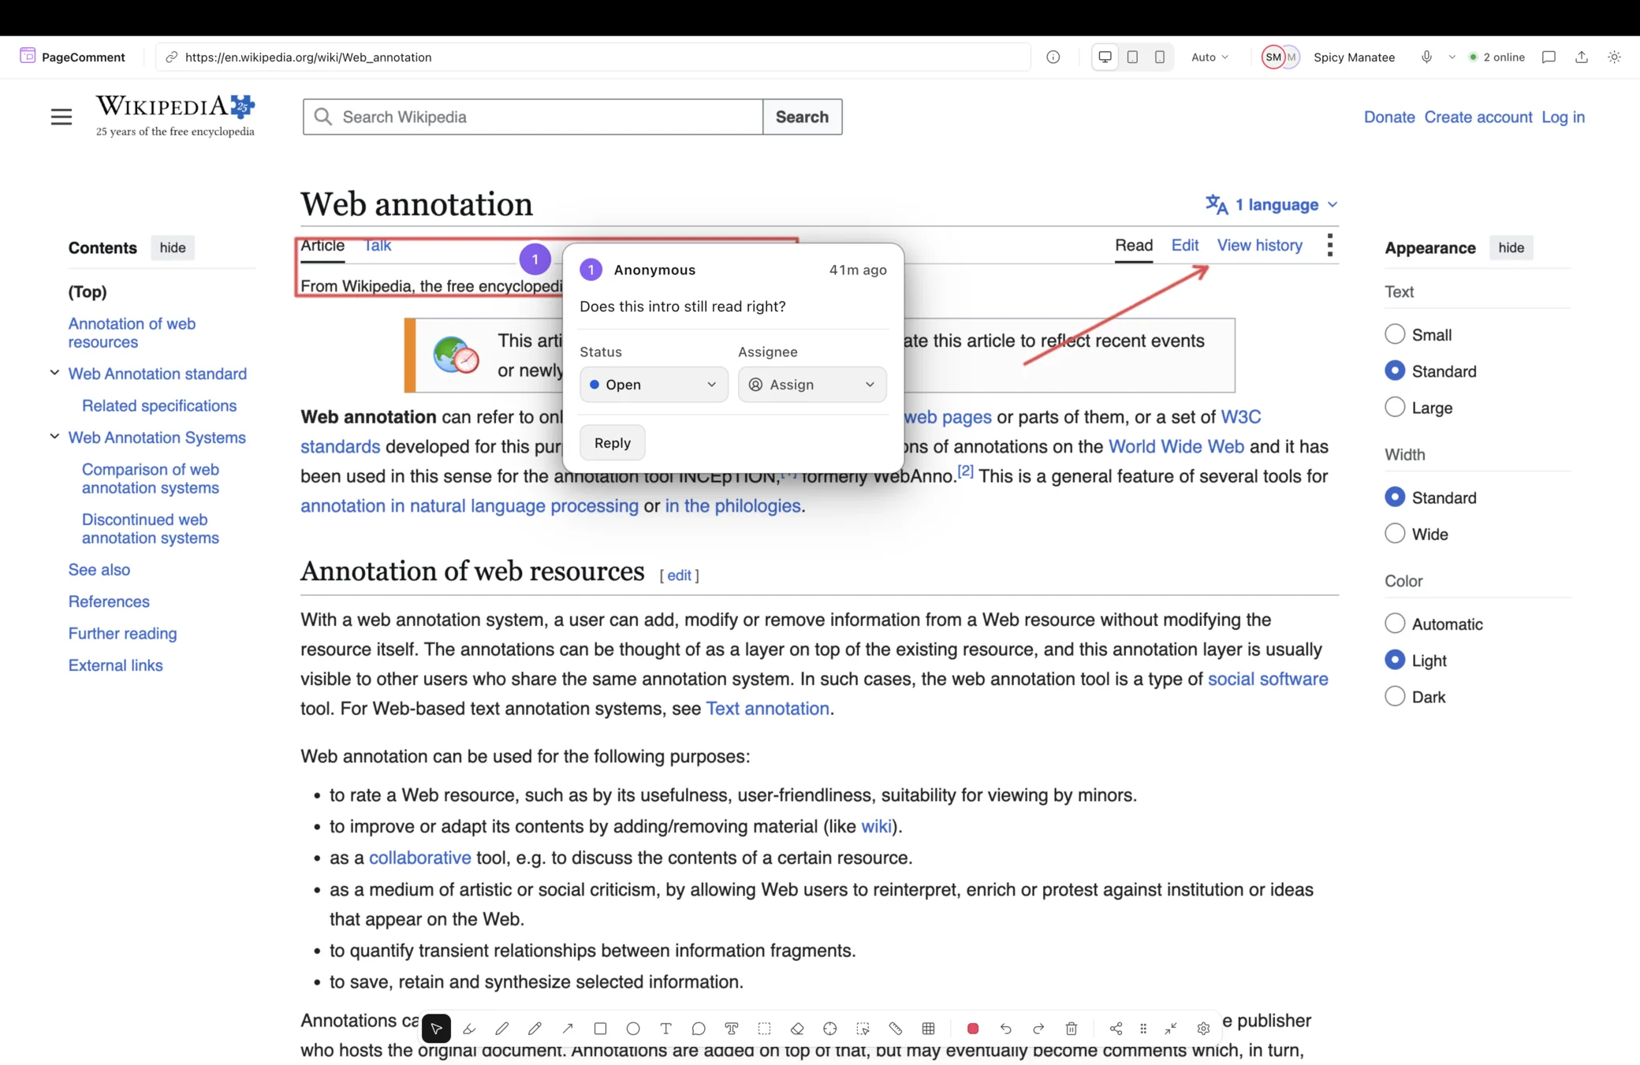Screen dimensions: 1640x1065
Task: Select the comment bubble tool
Action: (x=699, y=1028)
